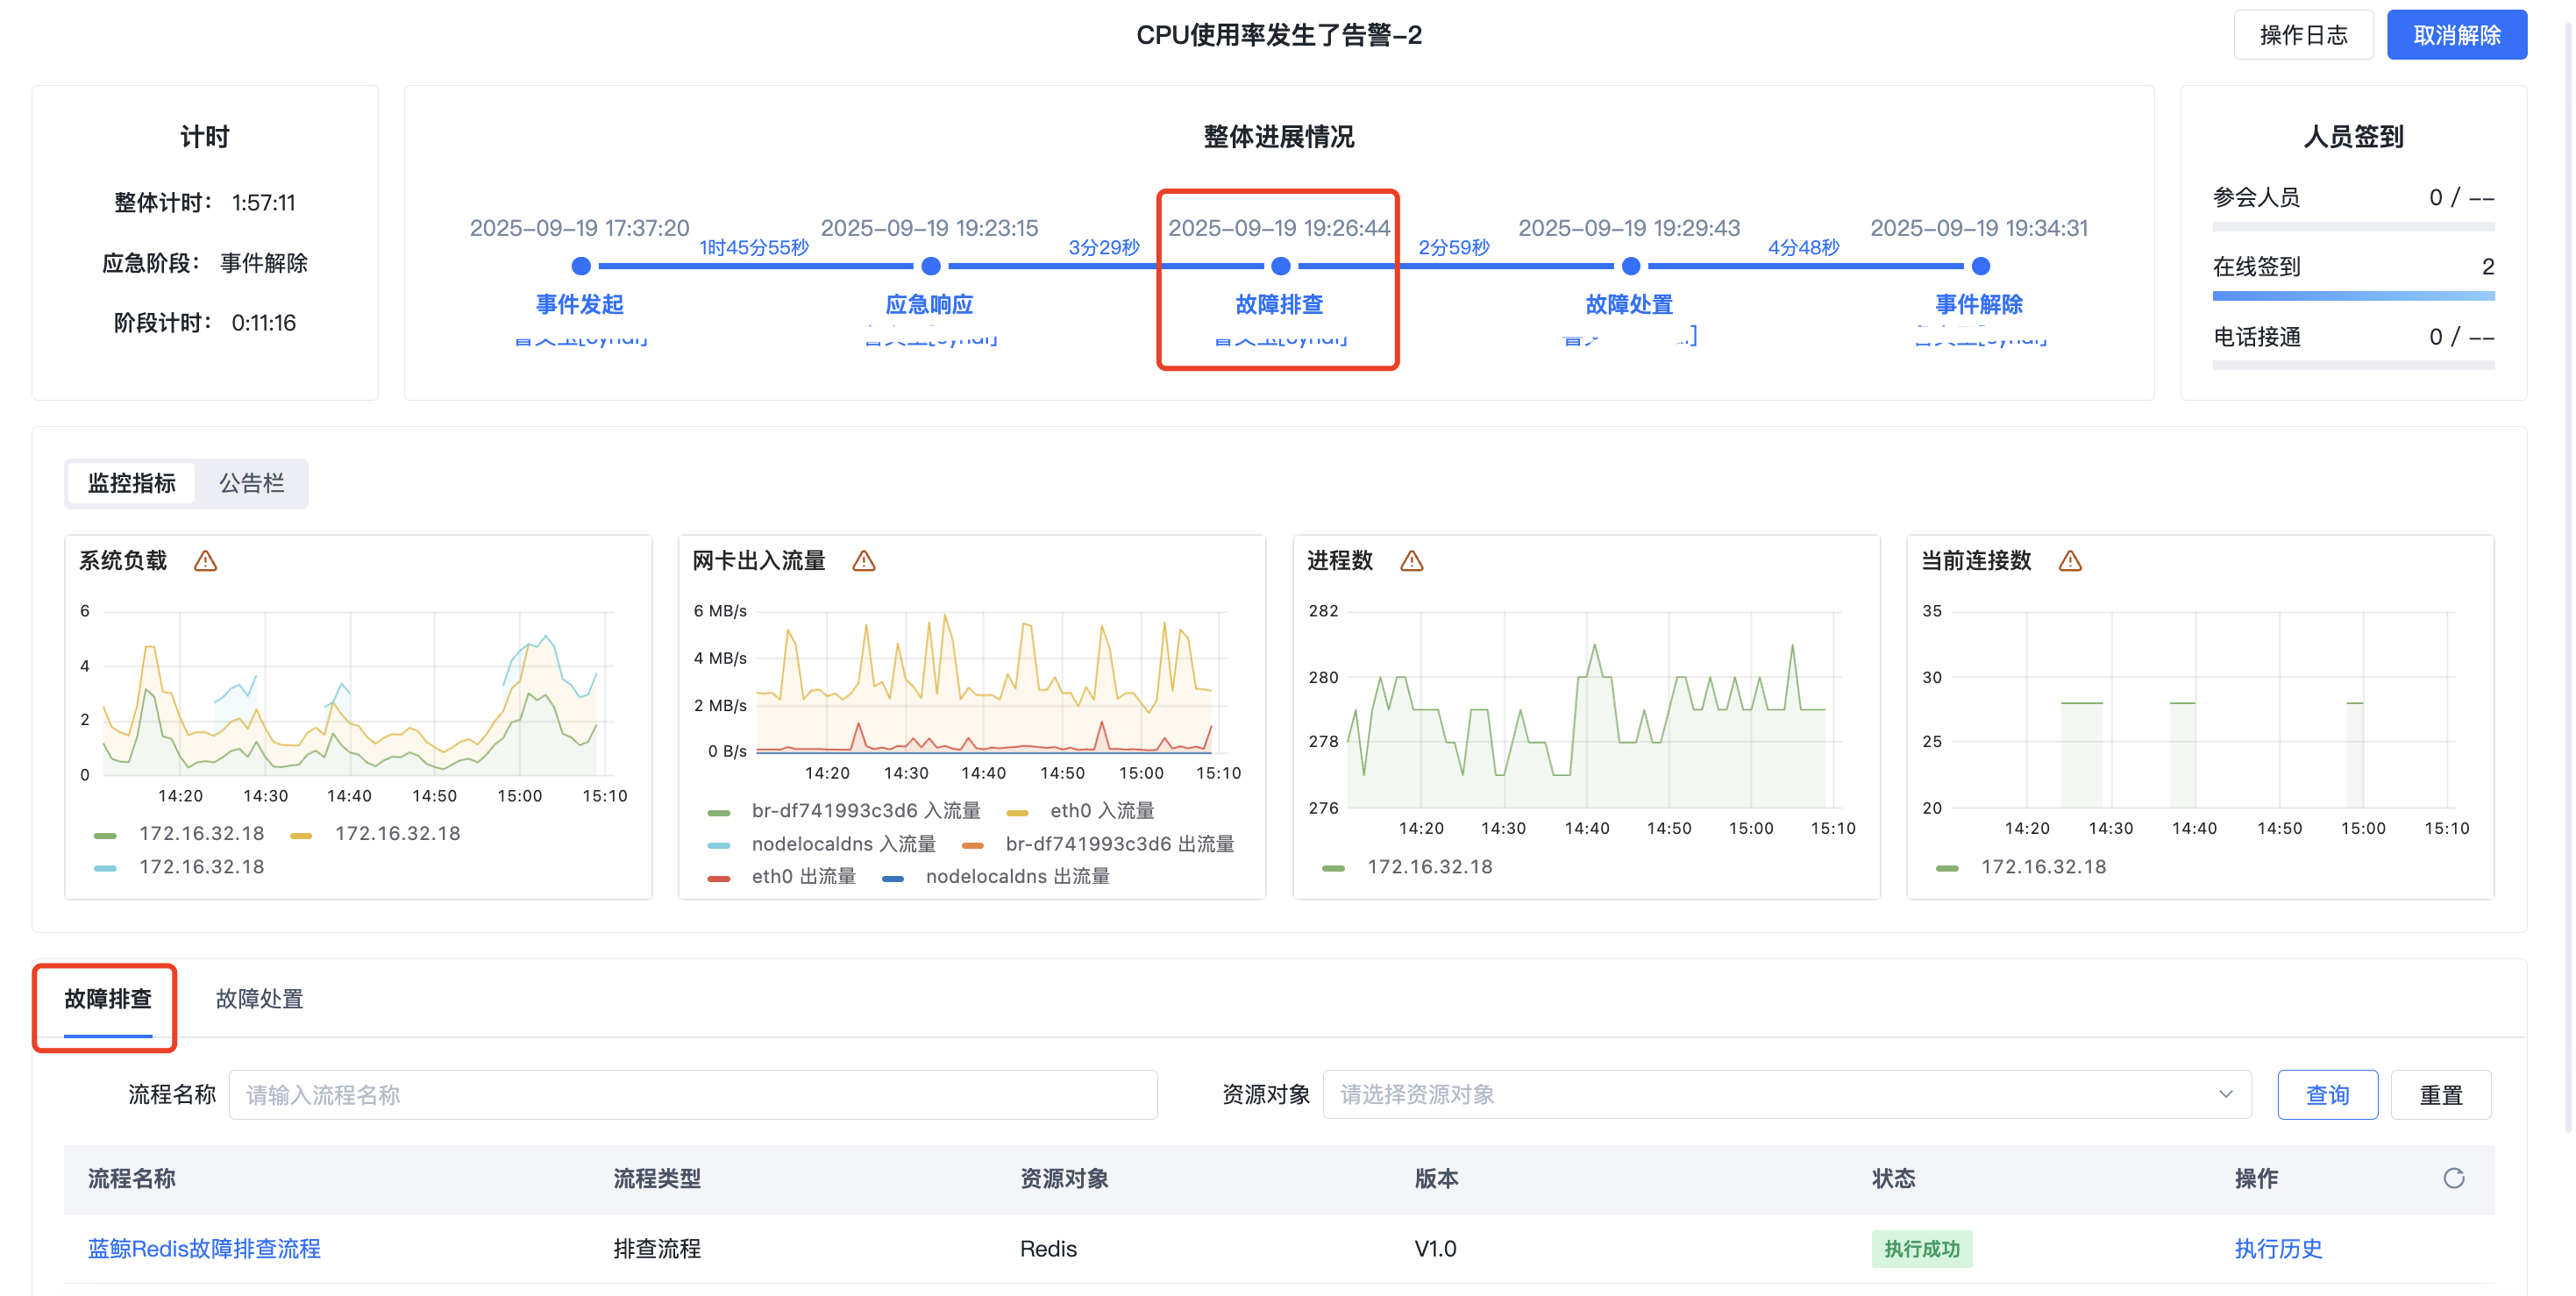Click warning icon next to 系统负载

205,561
